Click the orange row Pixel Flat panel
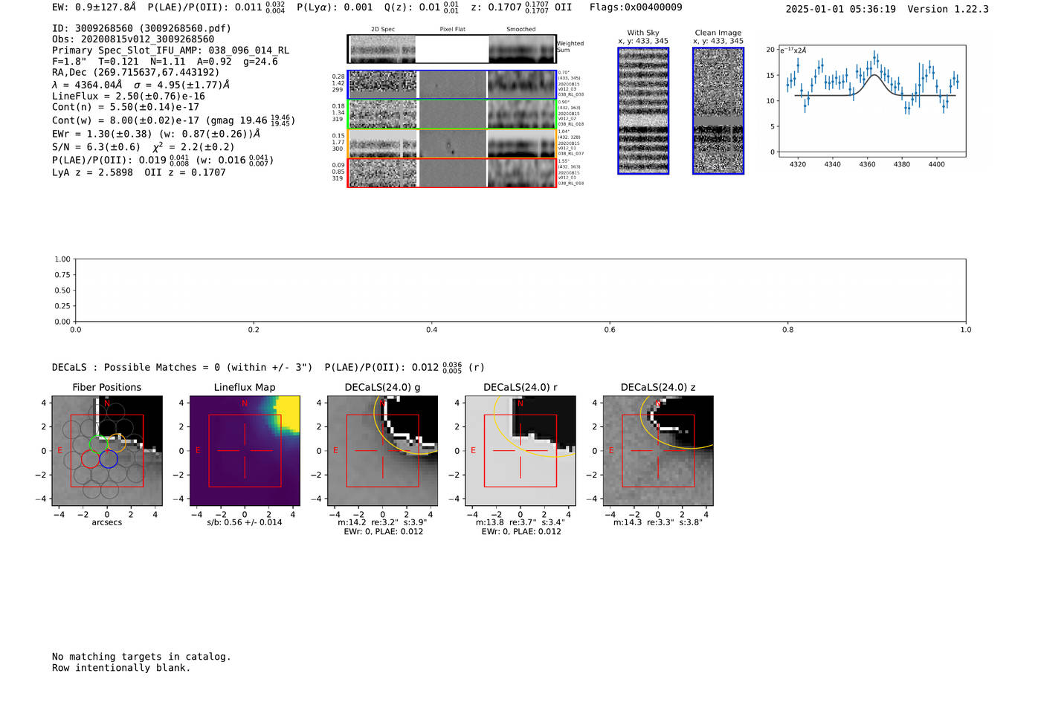The height and width of the screenshot is (708, 1041). [x=452, y=143]
